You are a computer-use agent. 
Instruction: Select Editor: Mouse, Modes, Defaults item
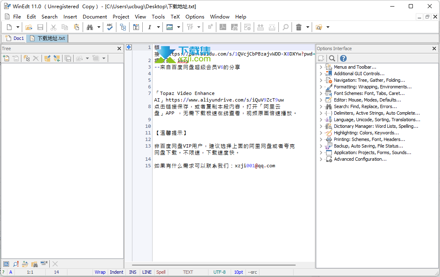coord(367,100)
